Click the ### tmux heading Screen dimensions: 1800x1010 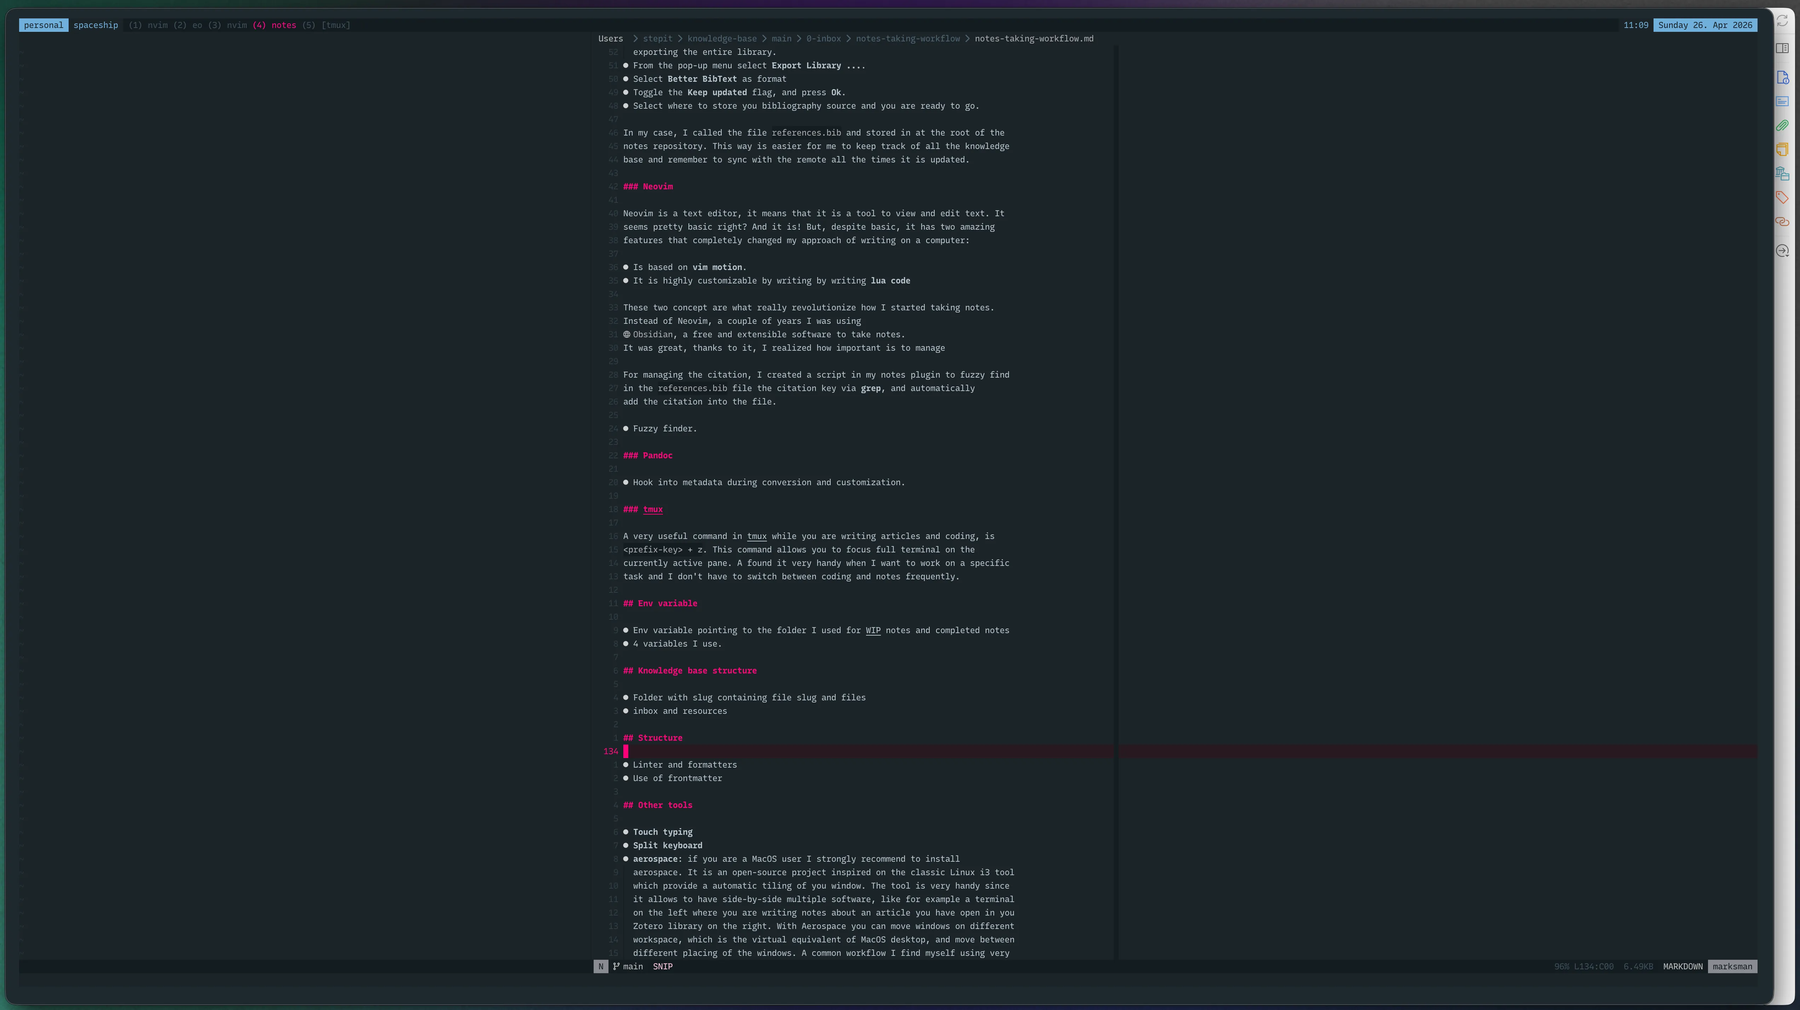[x=643, y=510]
